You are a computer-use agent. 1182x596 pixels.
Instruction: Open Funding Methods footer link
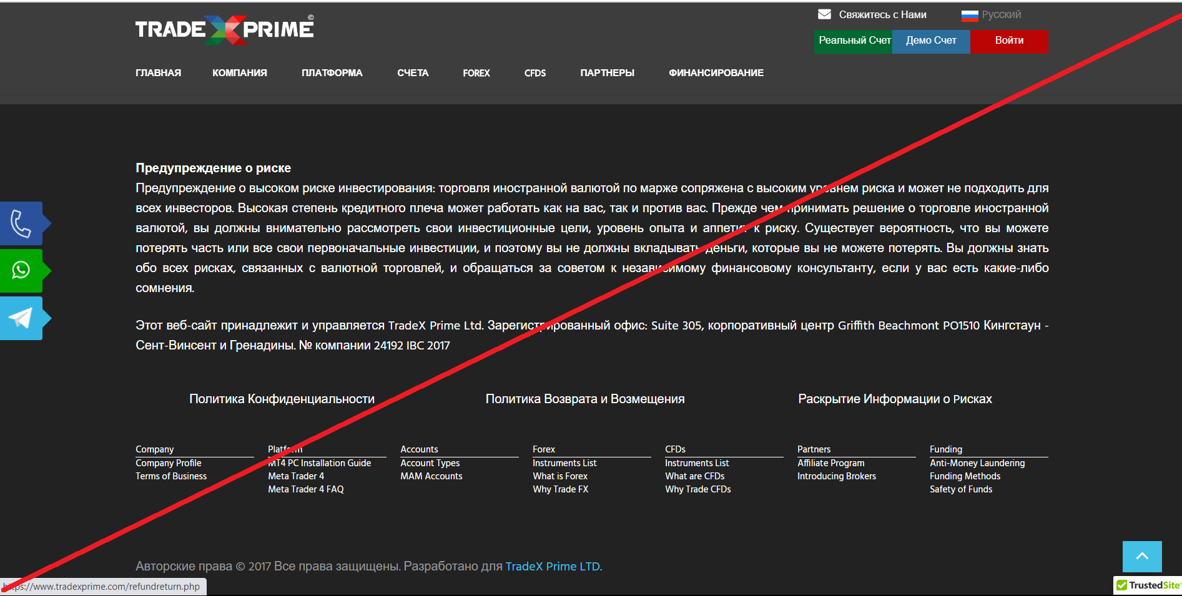(x=965, y=476)
